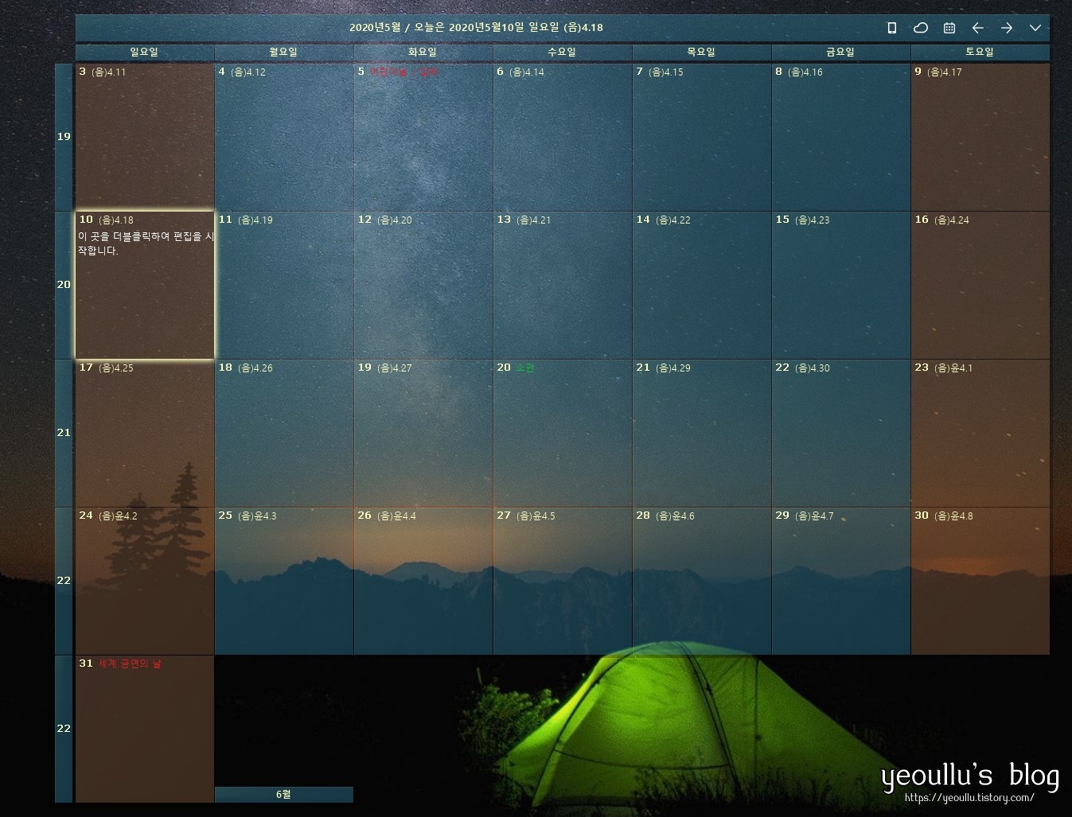Select the May 21 (음)4.29 cell
The height and width of the screenshot is (817, 1072).
[x=702, y=433]
